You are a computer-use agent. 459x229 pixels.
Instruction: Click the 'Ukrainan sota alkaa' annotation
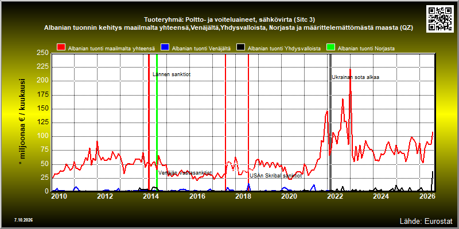coord(355,77)
